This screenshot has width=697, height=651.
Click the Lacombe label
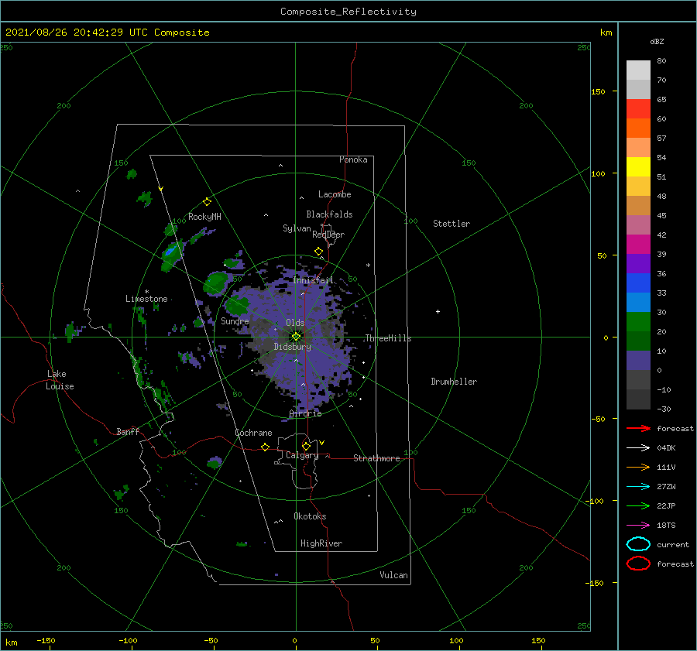coord(335,194)
